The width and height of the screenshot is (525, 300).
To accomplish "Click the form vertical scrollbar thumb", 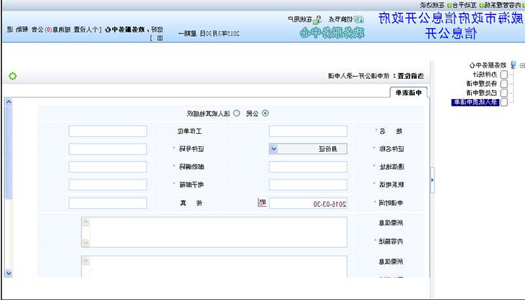I will tap(9, 152).
